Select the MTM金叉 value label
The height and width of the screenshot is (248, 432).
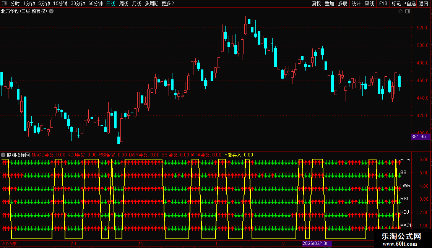[x=206, y=155]
